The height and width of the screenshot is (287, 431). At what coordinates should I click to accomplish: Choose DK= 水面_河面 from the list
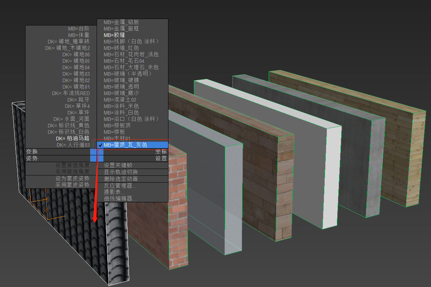coord(71,119)
